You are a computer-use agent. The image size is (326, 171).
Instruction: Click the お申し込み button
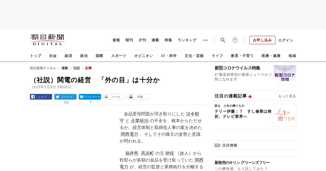(262, 40)
